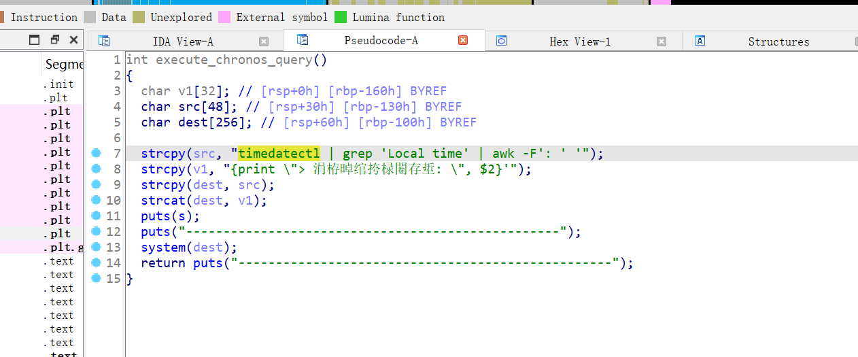858x357 pixels.
Task: Close the left segments panel
Action: [x=73, y=40]
